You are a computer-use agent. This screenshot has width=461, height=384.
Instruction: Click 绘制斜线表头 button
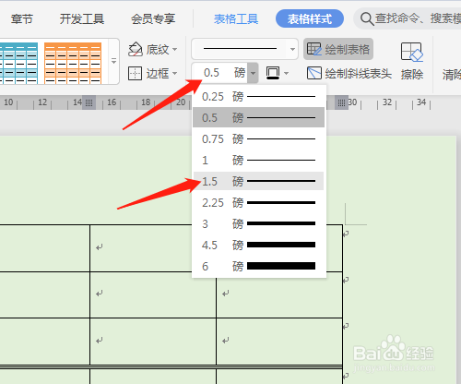[349, 73]
